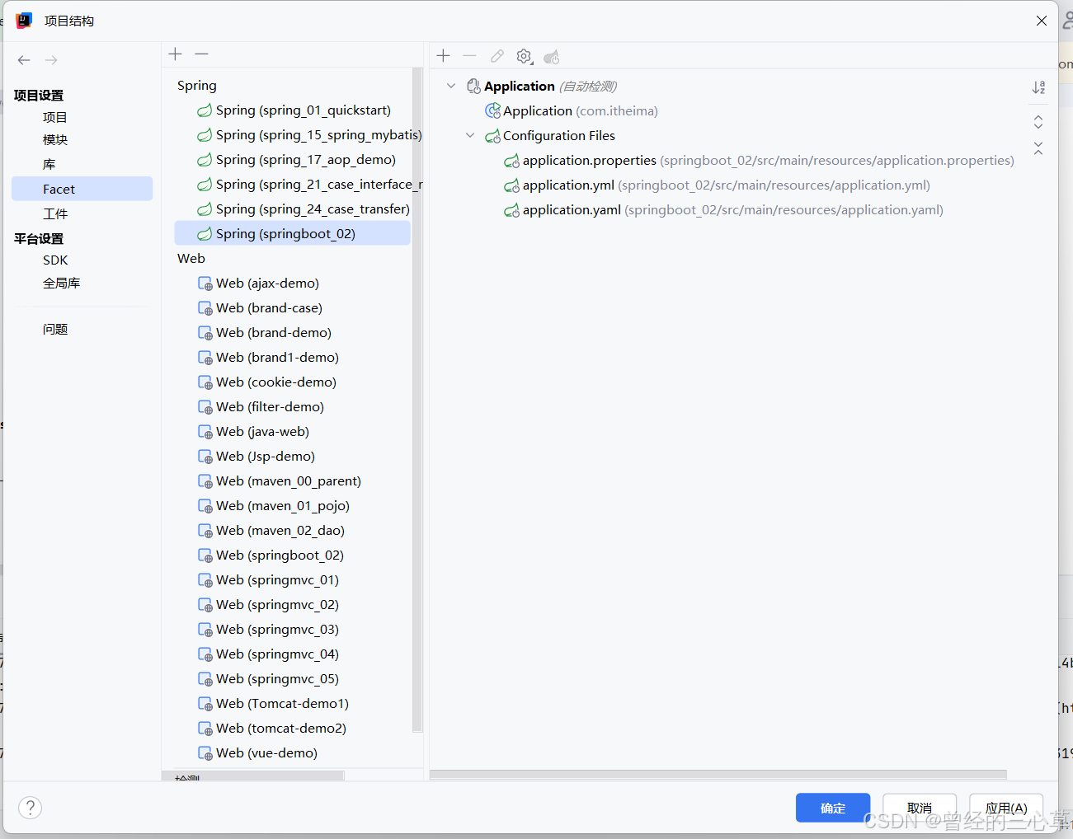Open the 全局库 settings page

click(62, 284)
